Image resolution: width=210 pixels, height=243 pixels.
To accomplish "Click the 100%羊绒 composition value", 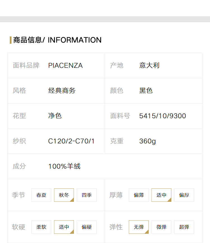I will click(64, 166).
